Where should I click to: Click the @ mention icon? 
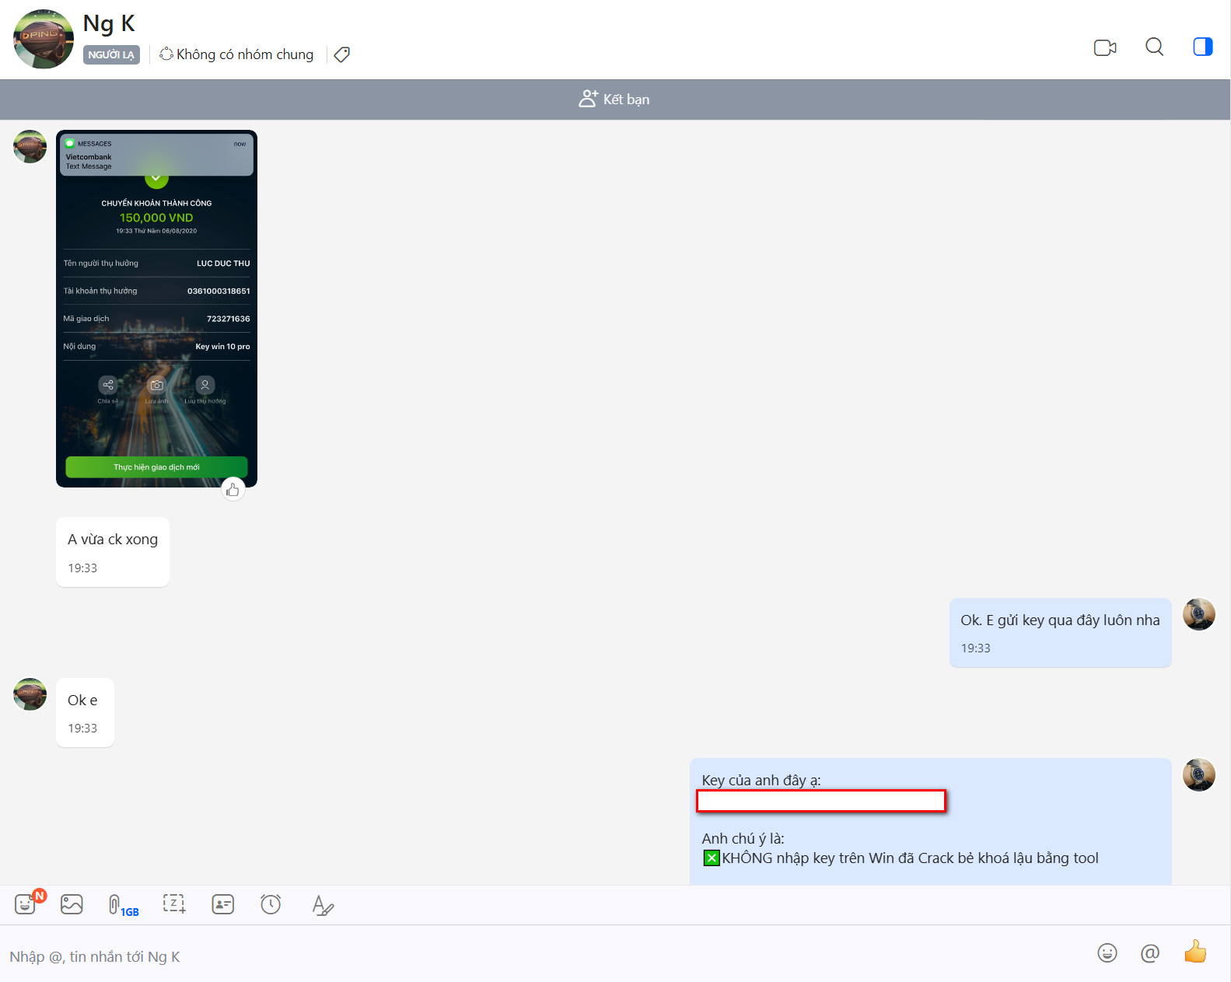click(x=1150, y=952)
